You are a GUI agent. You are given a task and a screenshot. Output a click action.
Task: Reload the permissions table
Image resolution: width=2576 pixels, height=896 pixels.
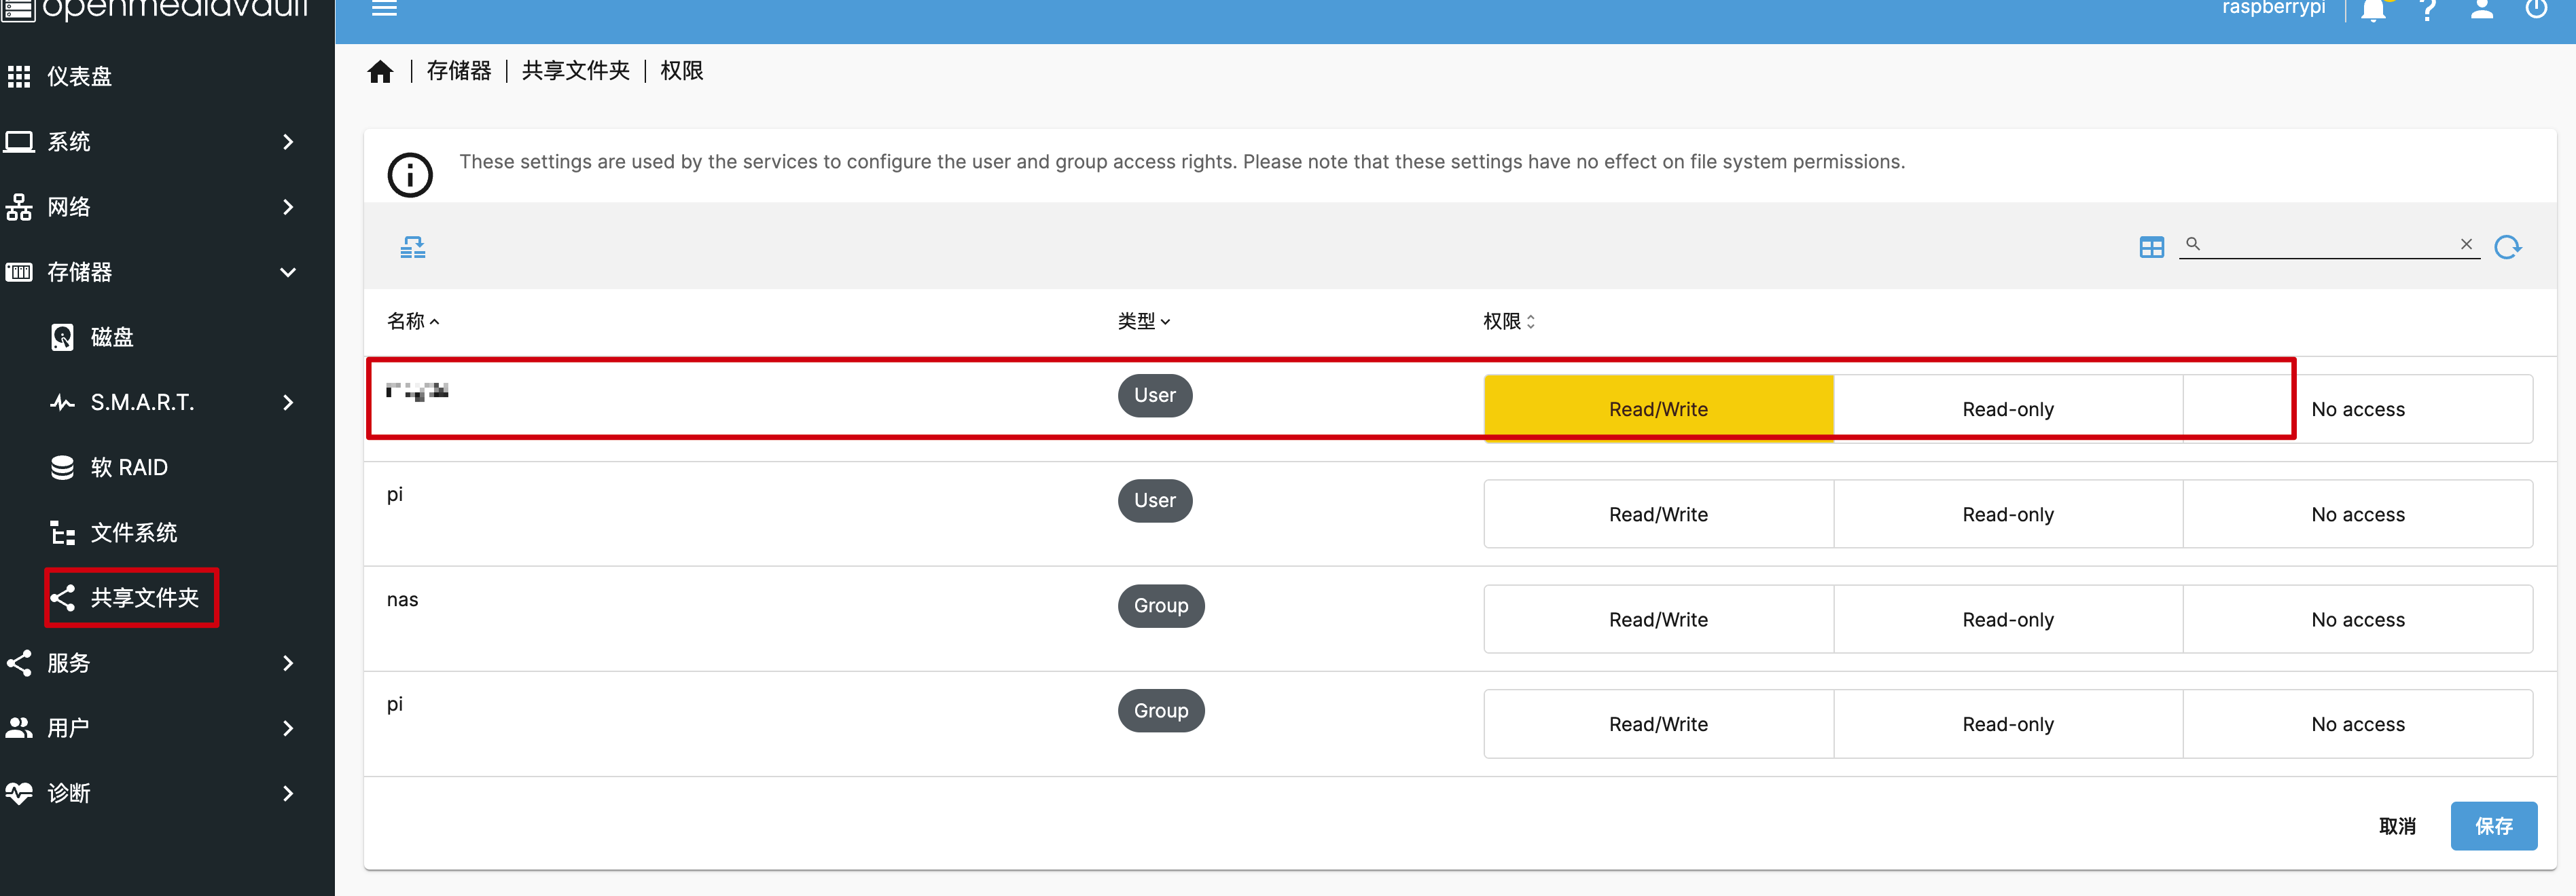tap(2507, 246)
